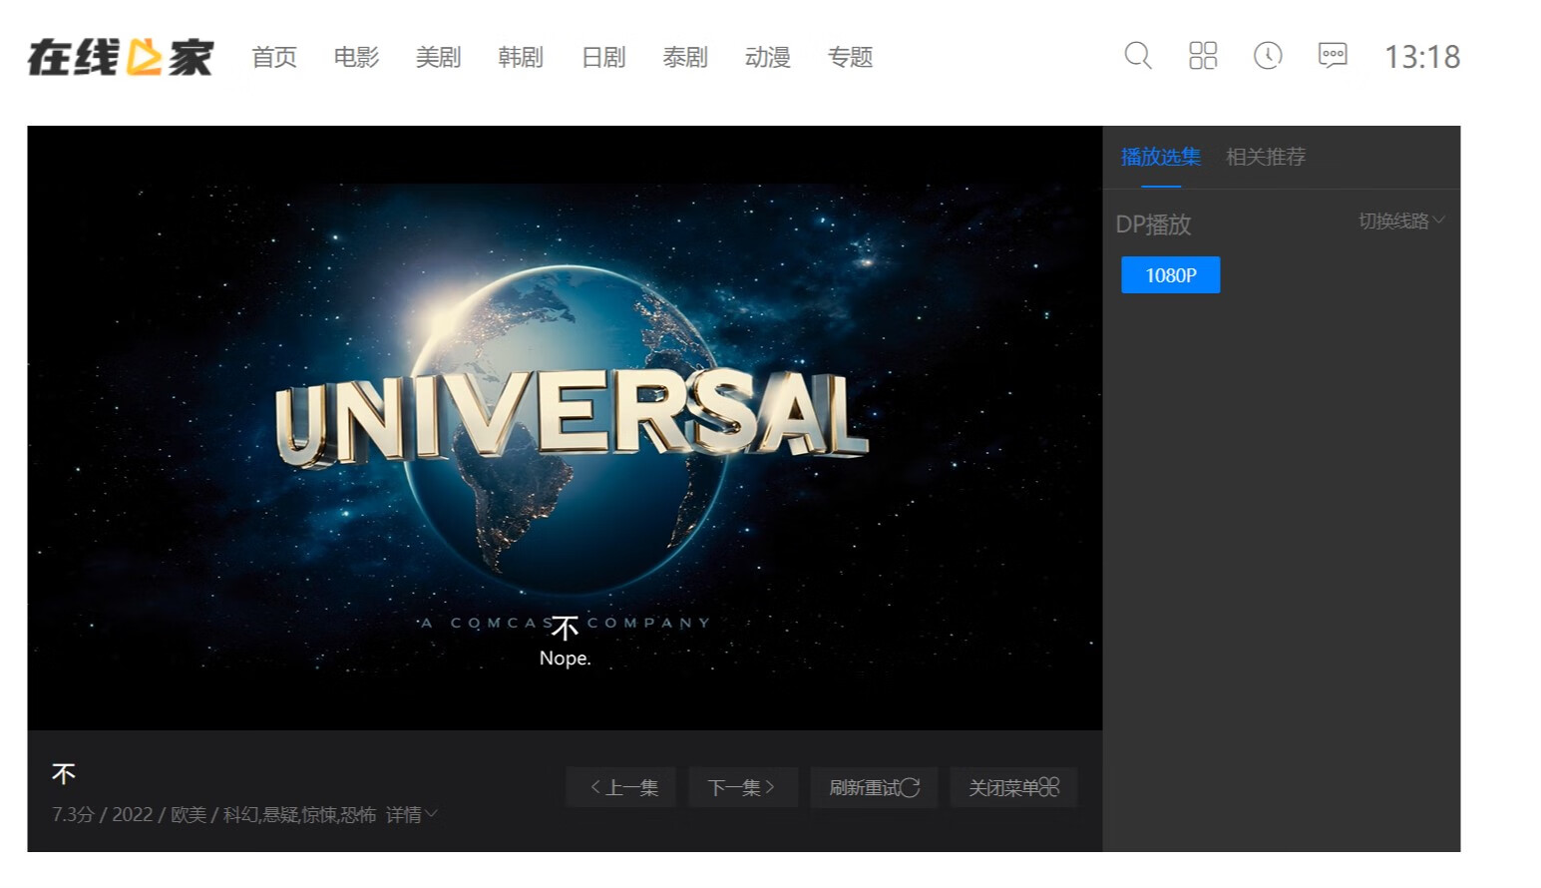Click the DP播放 source label

[1153, 224]
